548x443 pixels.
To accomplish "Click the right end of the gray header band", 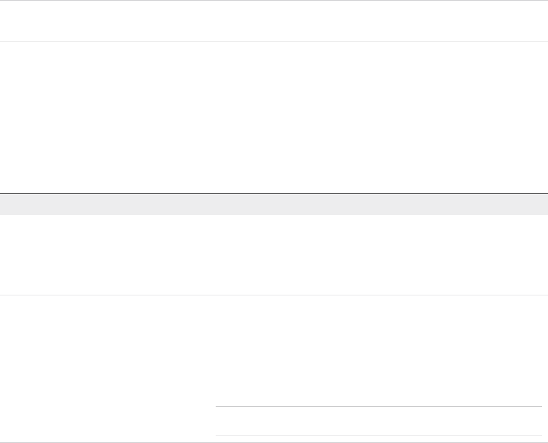I will coord(541,204).
